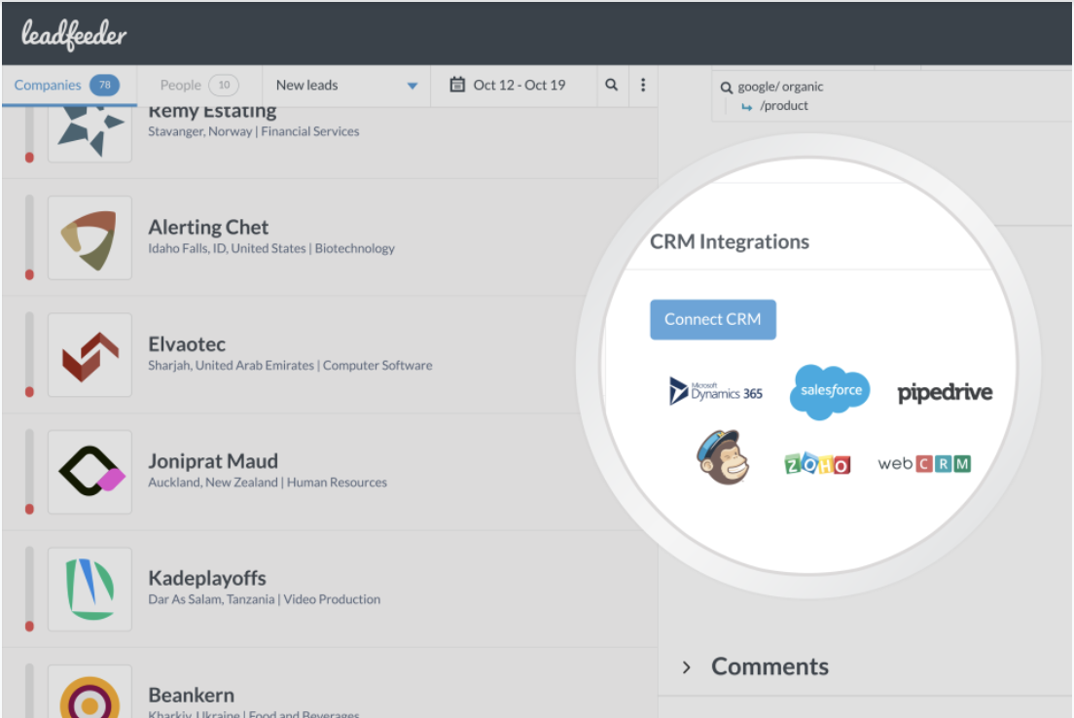The height and width of the screenshot is (718, 1074).
Task: Click the search magnifier icon
Action: (612, 85)
